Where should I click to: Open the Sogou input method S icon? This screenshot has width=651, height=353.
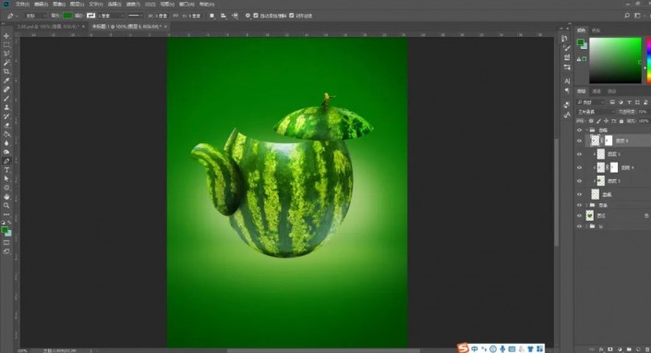[x=463, y=348]
